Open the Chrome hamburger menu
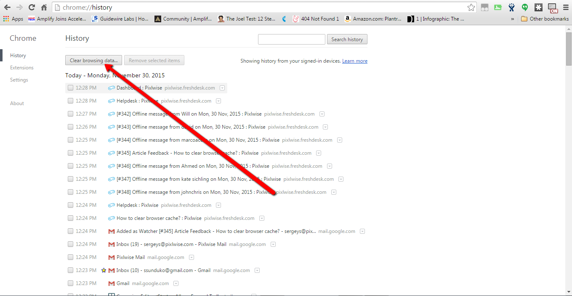The height and width of the screenshot is (296, 572). (x=565, y=8)
